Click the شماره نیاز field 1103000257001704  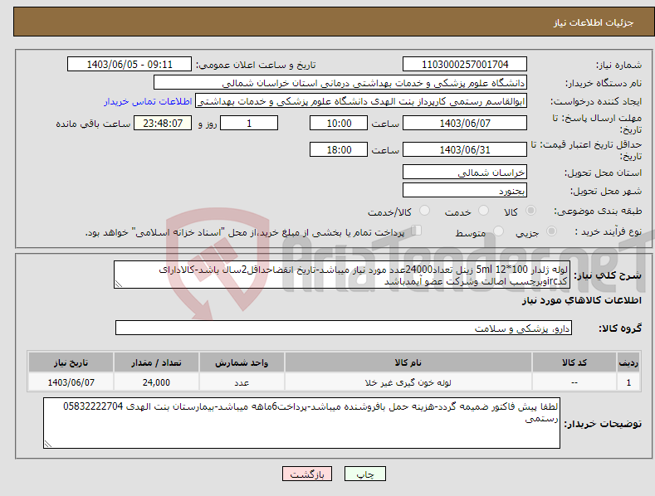(465, 65)
